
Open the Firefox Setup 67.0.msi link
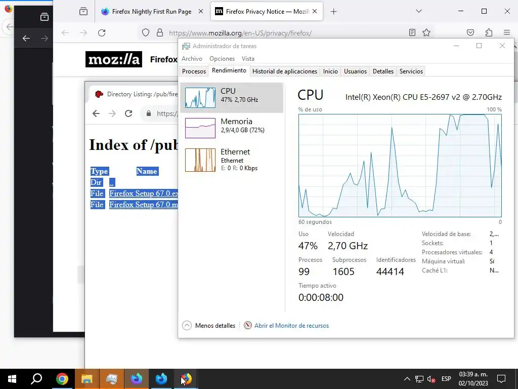144,205
